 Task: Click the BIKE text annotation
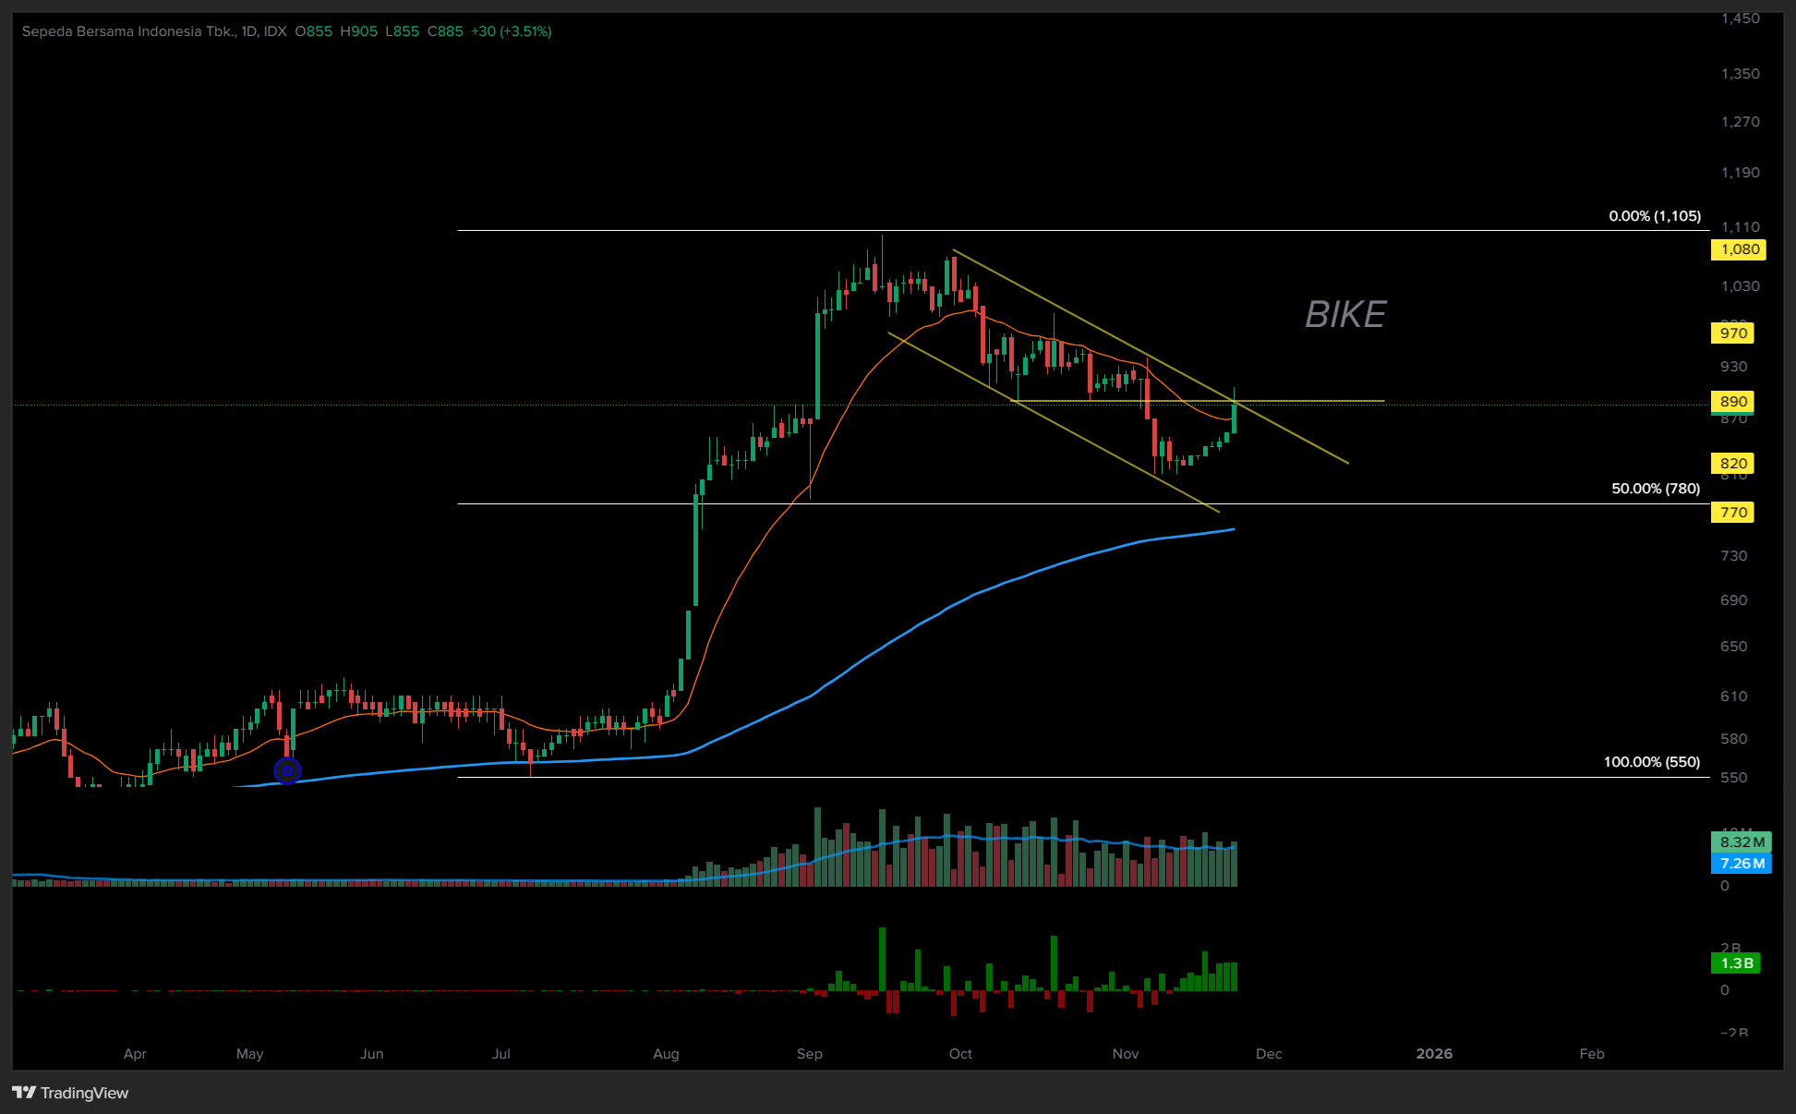pos(1344,315)
